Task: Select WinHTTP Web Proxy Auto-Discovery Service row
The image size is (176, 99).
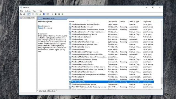Action: click(x=111, y=87)
